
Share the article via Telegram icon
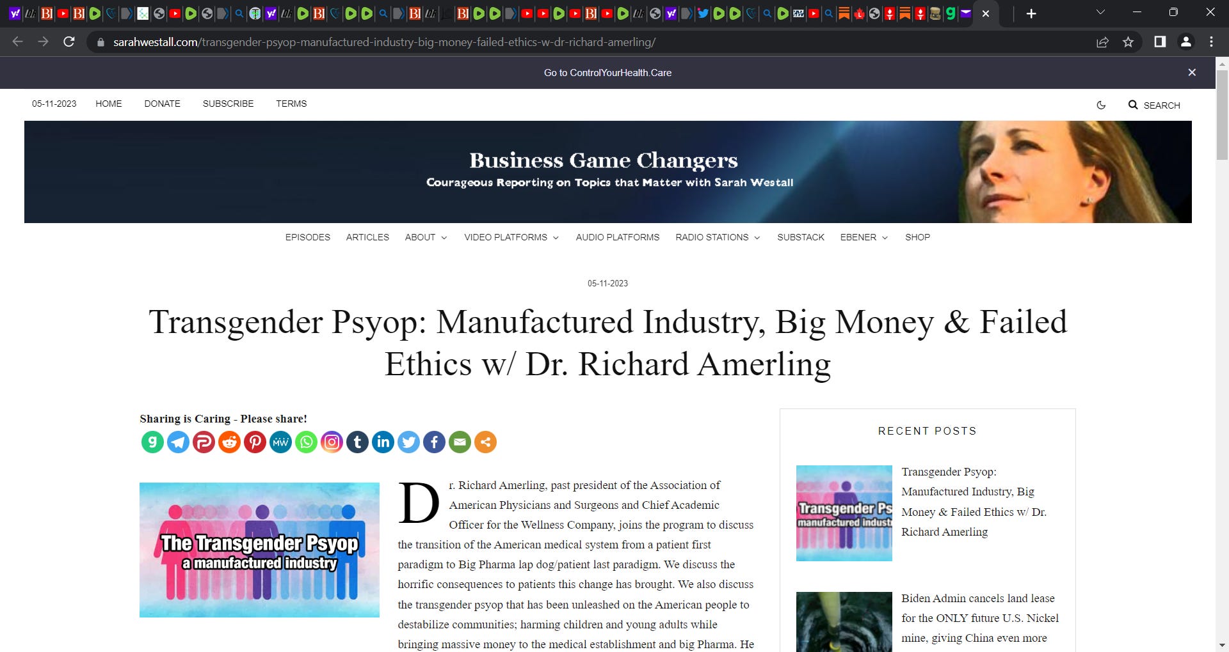coord(178,442)
